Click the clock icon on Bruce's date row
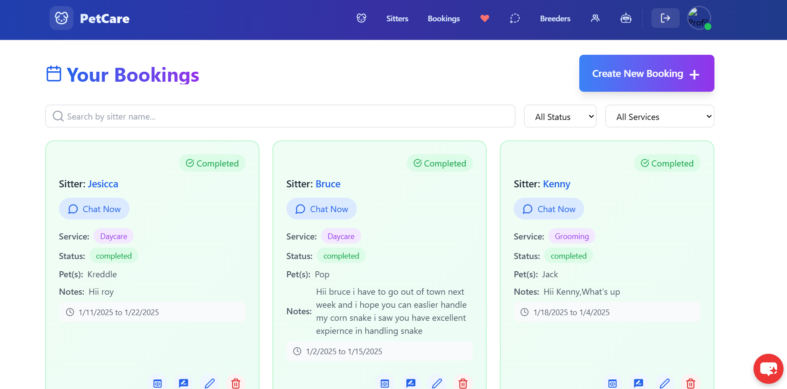This screenshot has height=389, width=787. click(x=297, y=351)
